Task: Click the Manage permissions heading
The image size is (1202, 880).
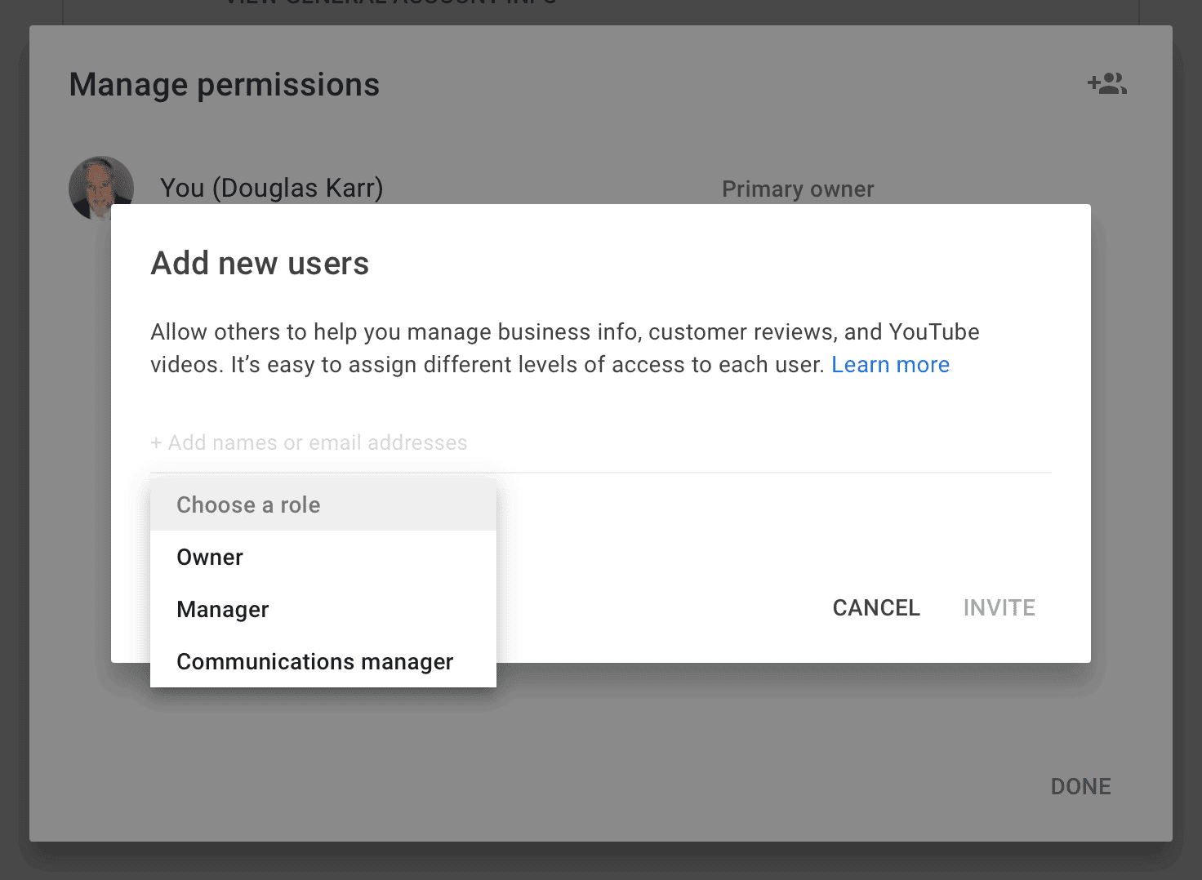Action: (x=225, y=85)
